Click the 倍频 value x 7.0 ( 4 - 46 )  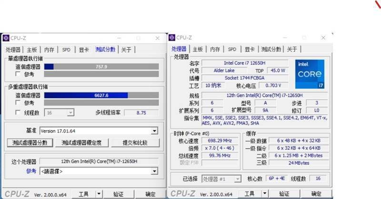coord(220,148)
